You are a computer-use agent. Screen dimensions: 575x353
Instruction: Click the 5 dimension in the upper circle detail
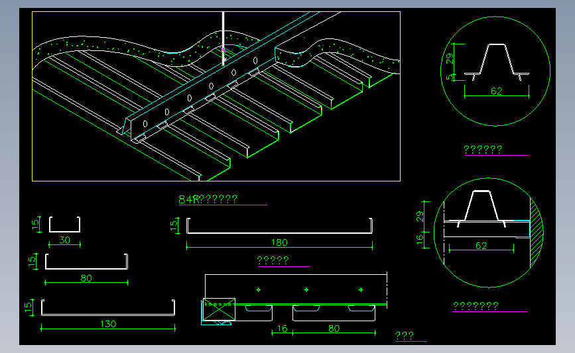pos(450,77)
